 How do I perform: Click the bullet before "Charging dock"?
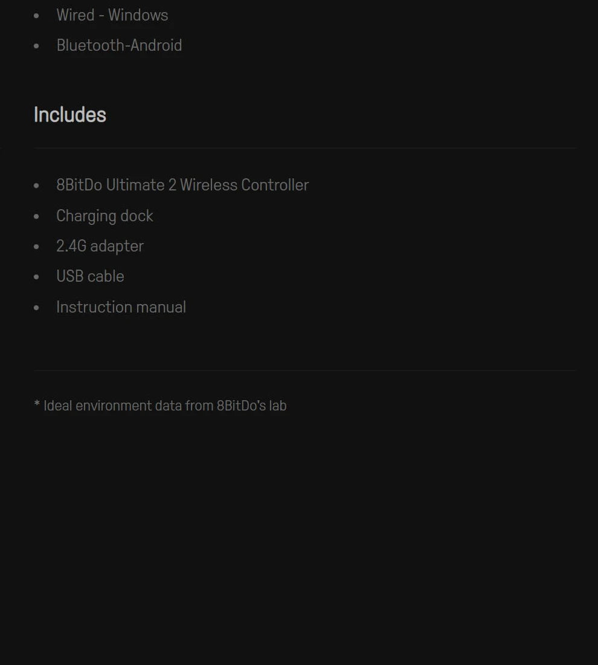coord(37,216)
